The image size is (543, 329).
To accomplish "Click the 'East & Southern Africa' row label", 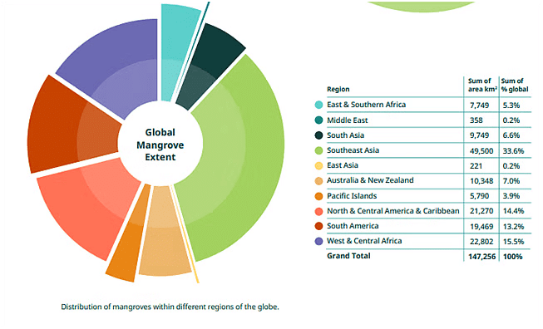I will coord(366,105).
